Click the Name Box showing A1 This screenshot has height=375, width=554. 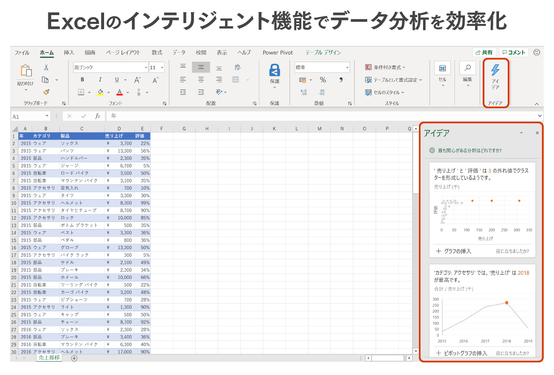coord(30,116)
